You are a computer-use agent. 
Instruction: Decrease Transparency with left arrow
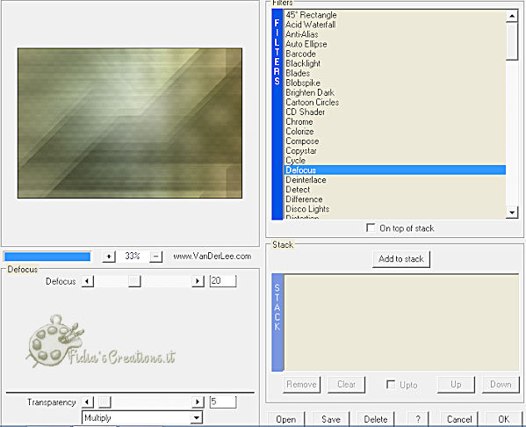(x=87, y=402)
